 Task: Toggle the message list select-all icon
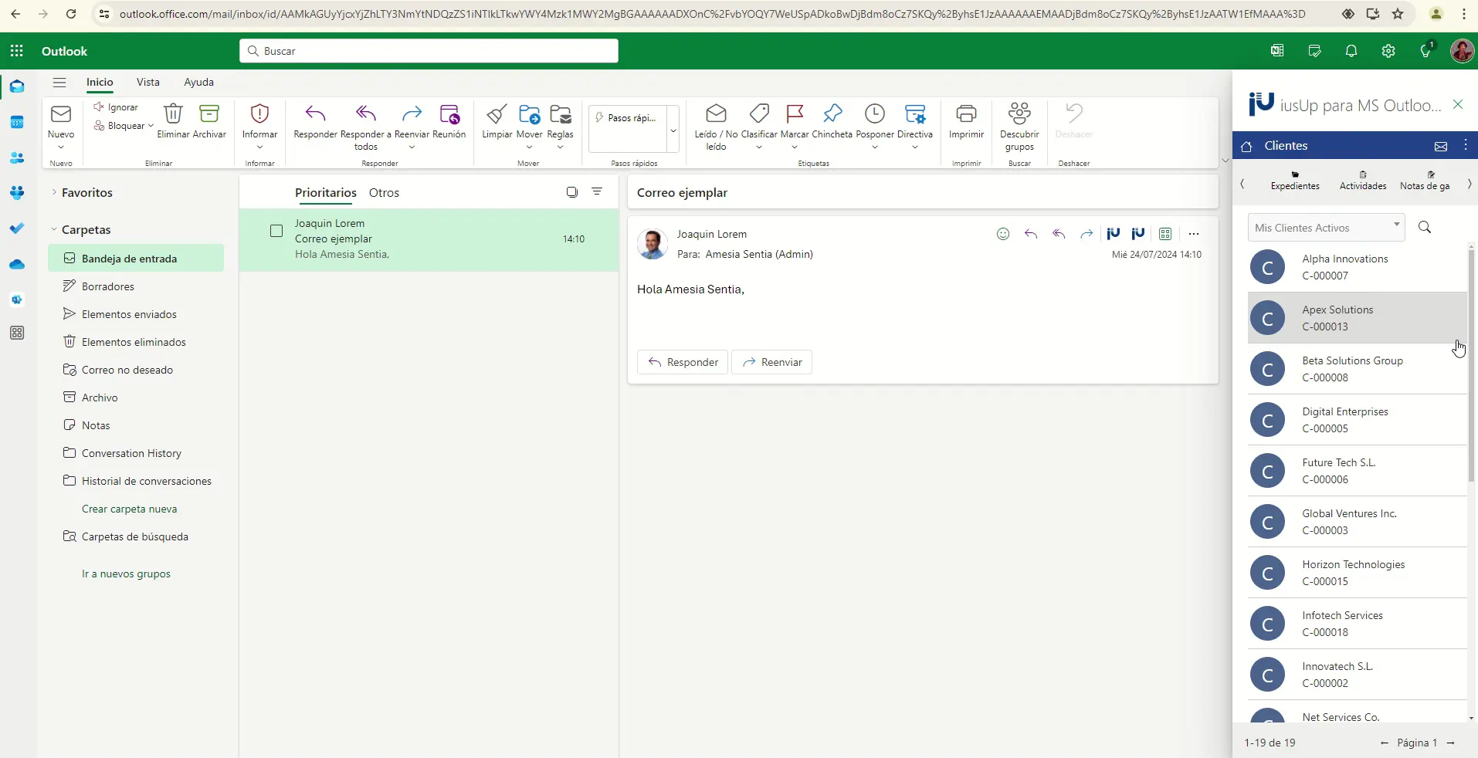[571, 192]
